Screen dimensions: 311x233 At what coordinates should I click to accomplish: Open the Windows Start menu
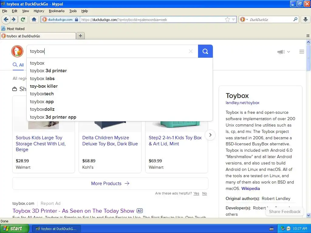[14, 229]
